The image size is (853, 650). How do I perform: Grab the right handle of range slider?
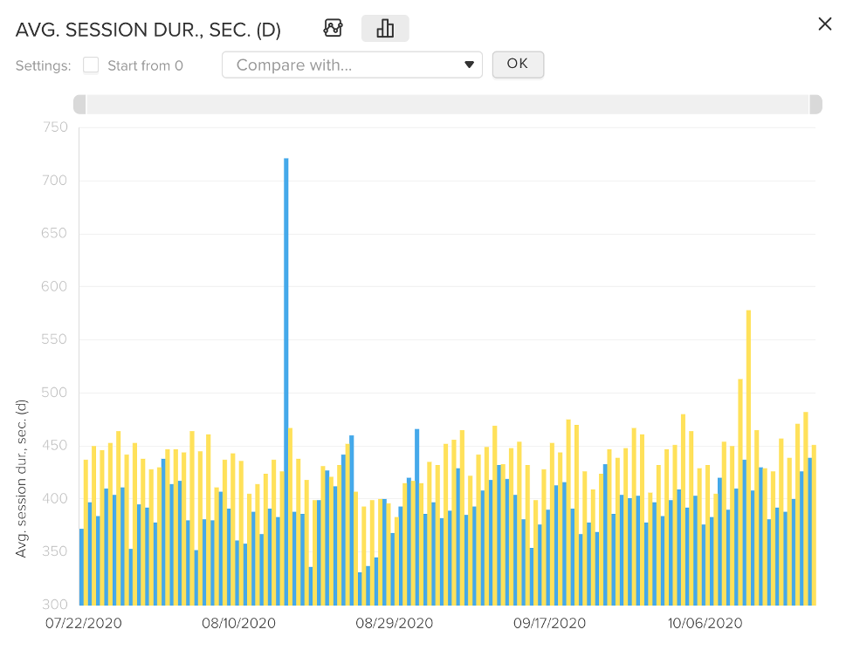click(815, 105)
